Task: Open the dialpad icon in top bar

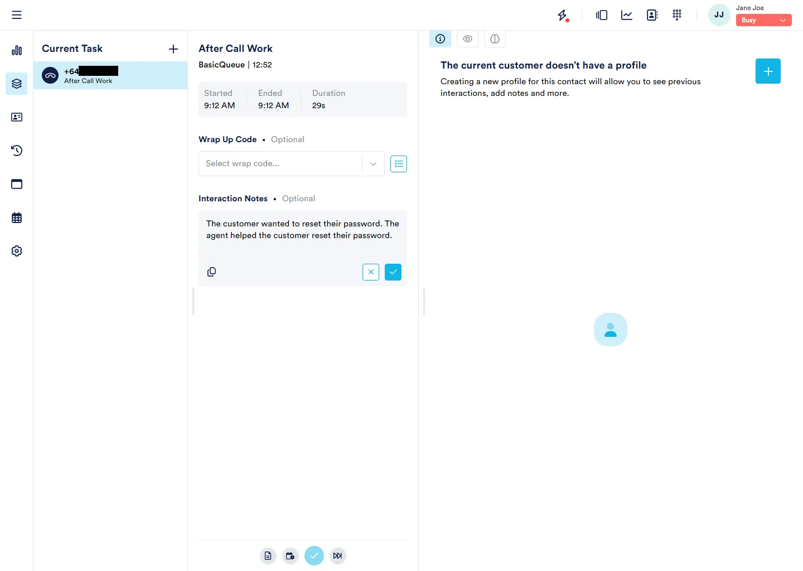Action: [678, 15]
